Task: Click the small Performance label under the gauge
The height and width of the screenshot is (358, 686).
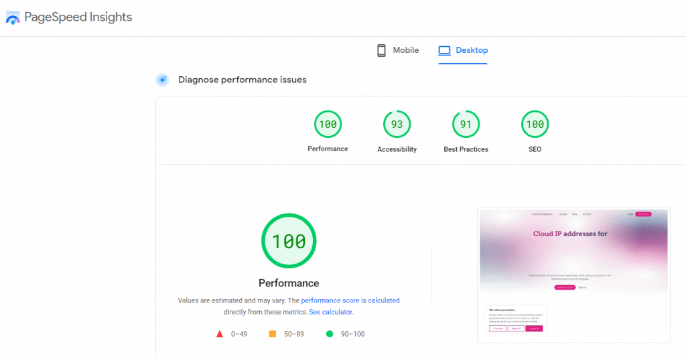Action: [328, 149]
